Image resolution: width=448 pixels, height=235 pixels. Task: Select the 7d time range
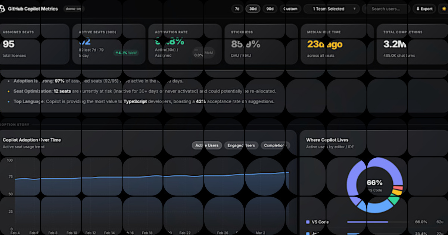pyautogui.click(x=237, y=9)
